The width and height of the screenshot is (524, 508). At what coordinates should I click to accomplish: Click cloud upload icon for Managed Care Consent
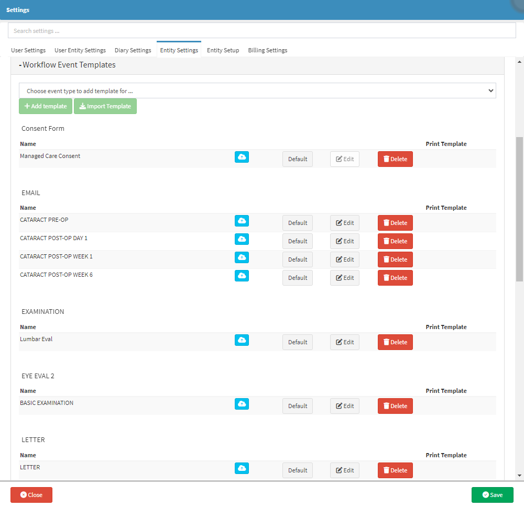coord(242,157)
